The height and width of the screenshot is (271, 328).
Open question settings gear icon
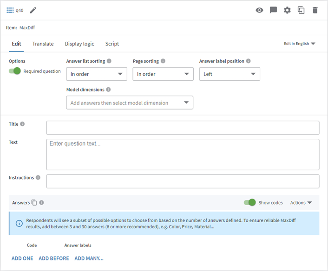point(287,10)
